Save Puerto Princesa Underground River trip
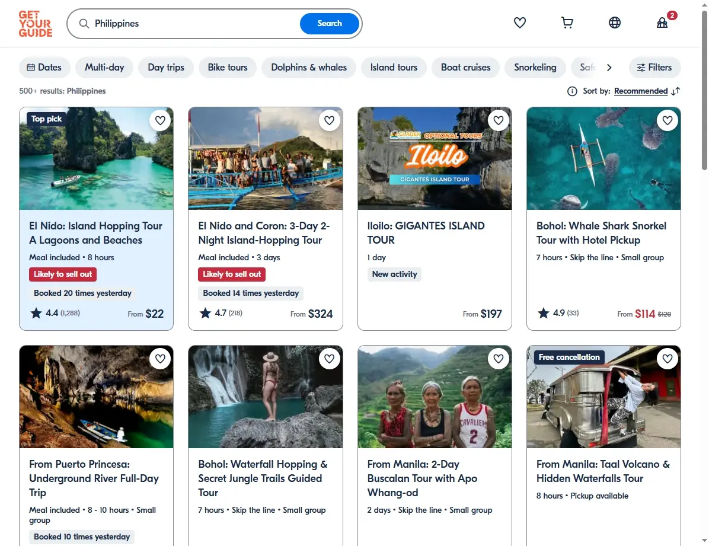Viewport: 709px width, 546px height. coord(160,359)
